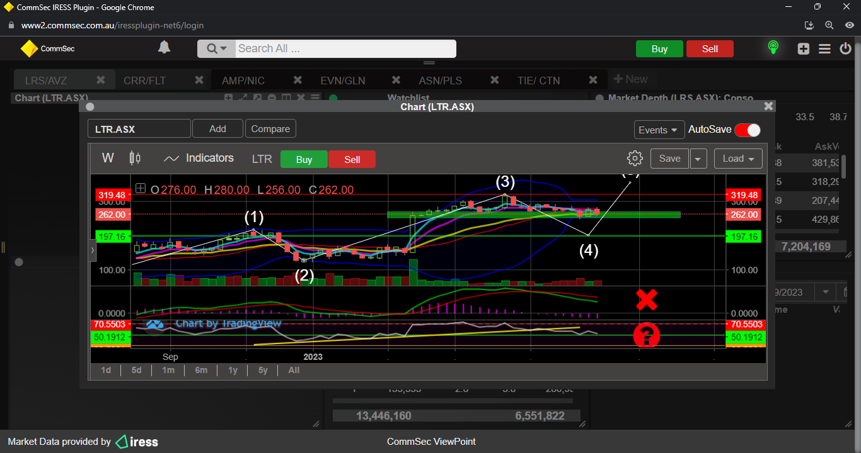
Task: Click the Search All input field
Action: [345, 48]
